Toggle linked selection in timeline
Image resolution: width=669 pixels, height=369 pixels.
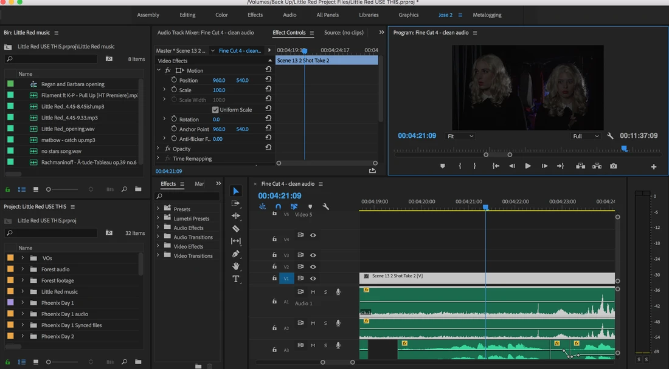coord(294,206)
